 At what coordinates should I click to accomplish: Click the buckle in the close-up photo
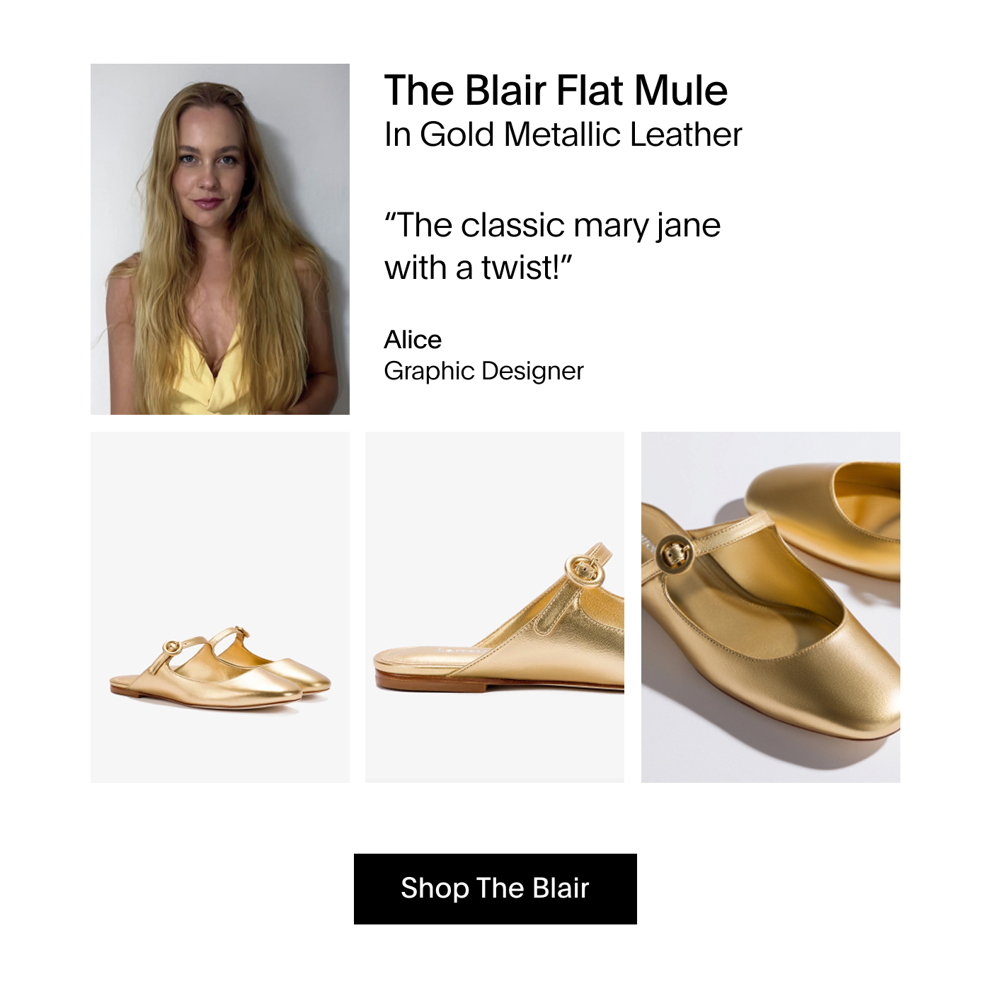pyautogui.click(x=675, y=553)
